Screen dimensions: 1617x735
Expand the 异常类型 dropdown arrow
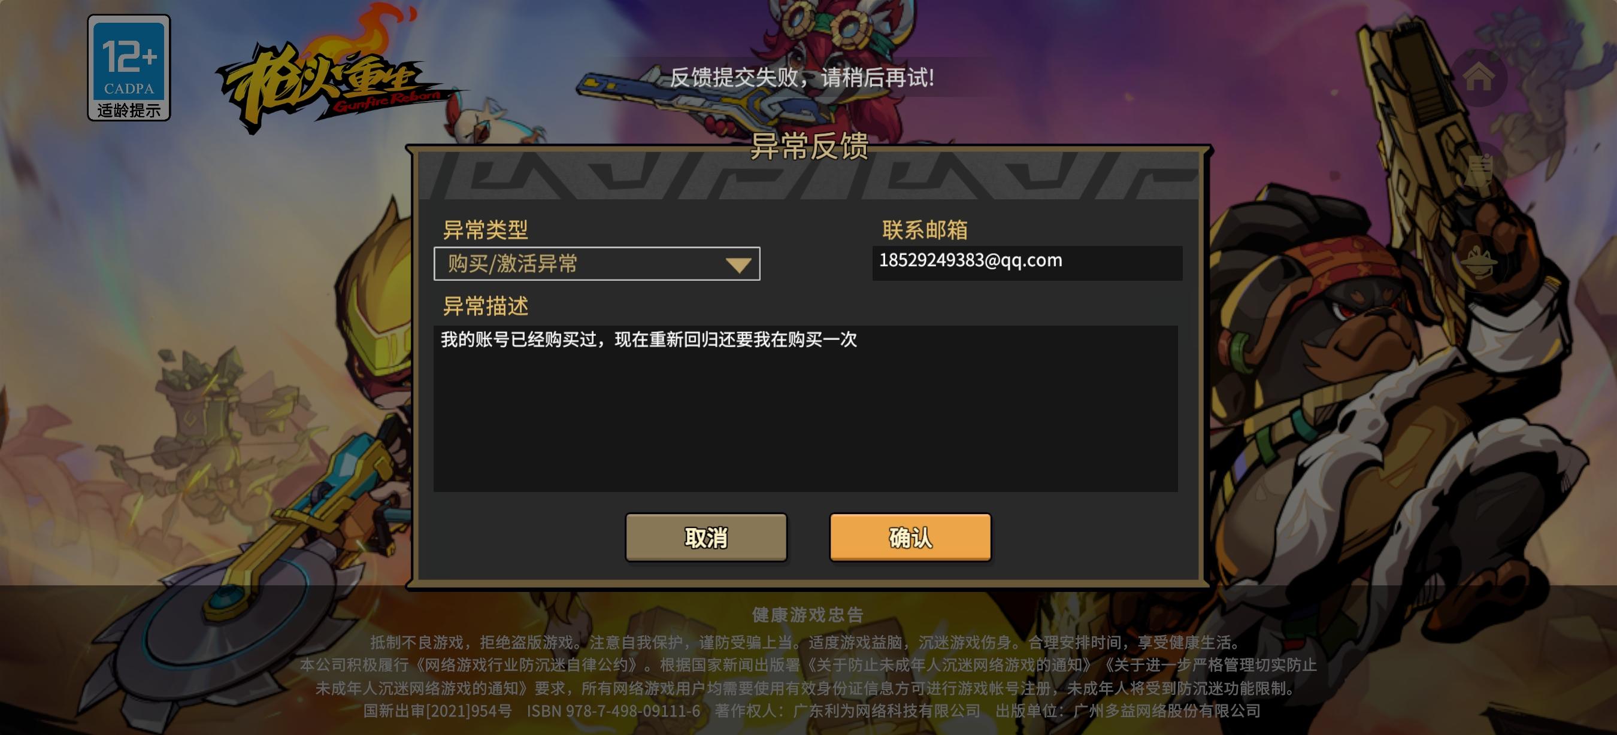(738, 265)
